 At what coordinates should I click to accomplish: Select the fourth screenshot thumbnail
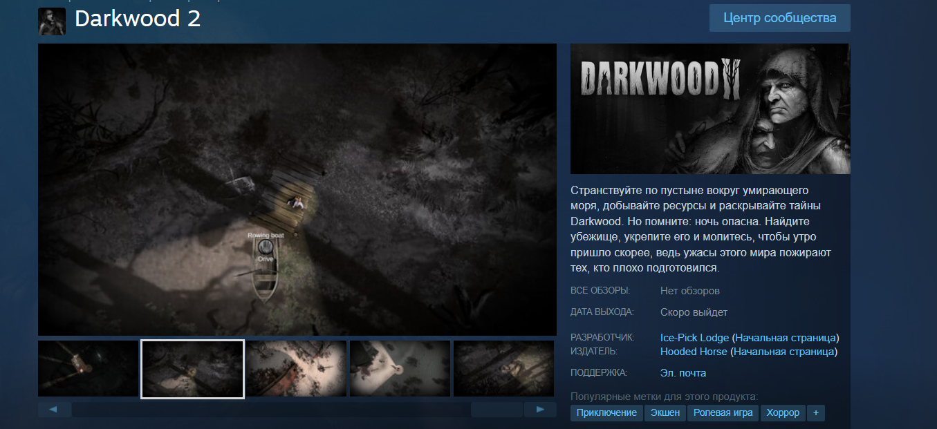[x=400, y=369]
